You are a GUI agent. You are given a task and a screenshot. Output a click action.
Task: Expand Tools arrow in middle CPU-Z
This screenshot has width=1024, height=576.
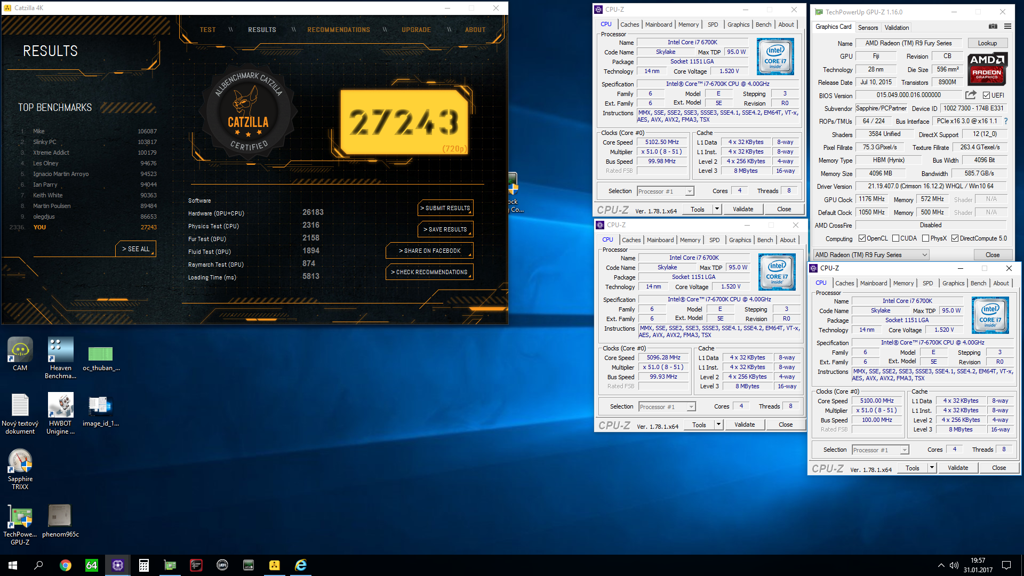[x=718, y=425]
